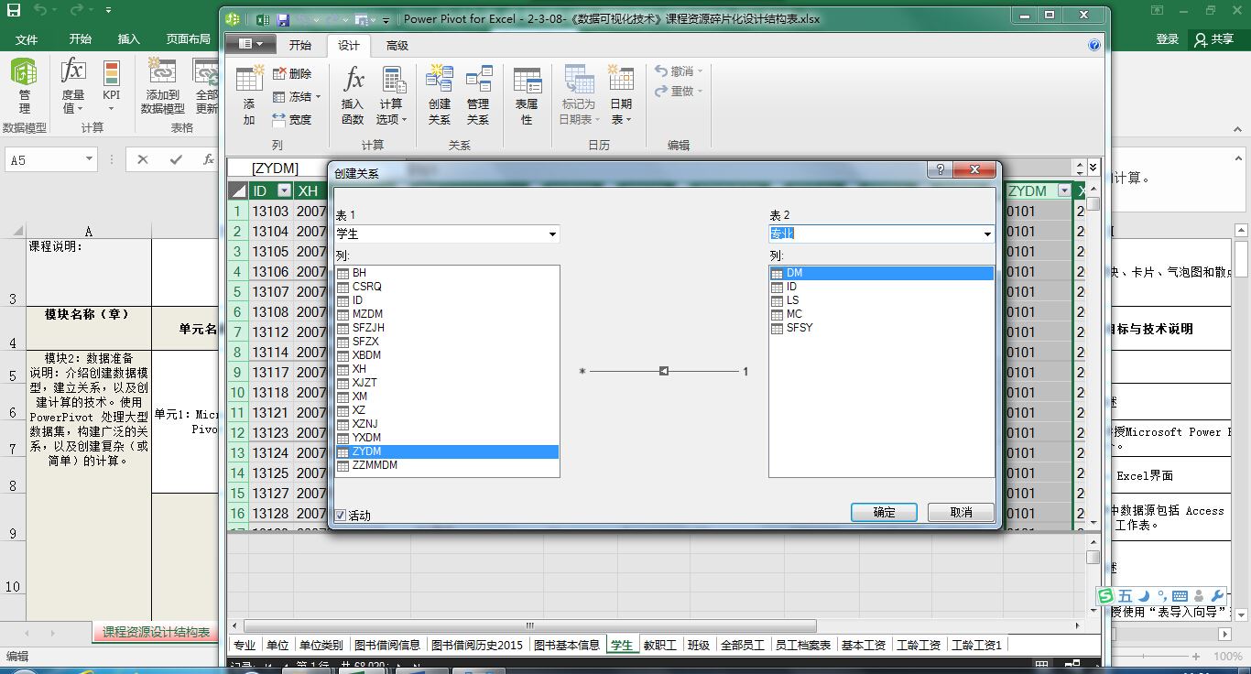This screenshot has width=1251, height=674.
Task: Open the Power Pivot file menu dropdown
Action: tap(250, 45)
